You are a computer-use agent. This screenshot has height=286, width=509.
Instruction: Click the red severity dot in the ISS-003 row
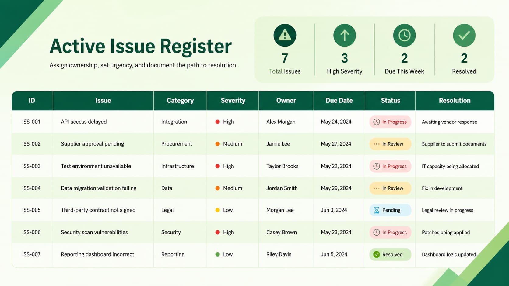[218, 166]
